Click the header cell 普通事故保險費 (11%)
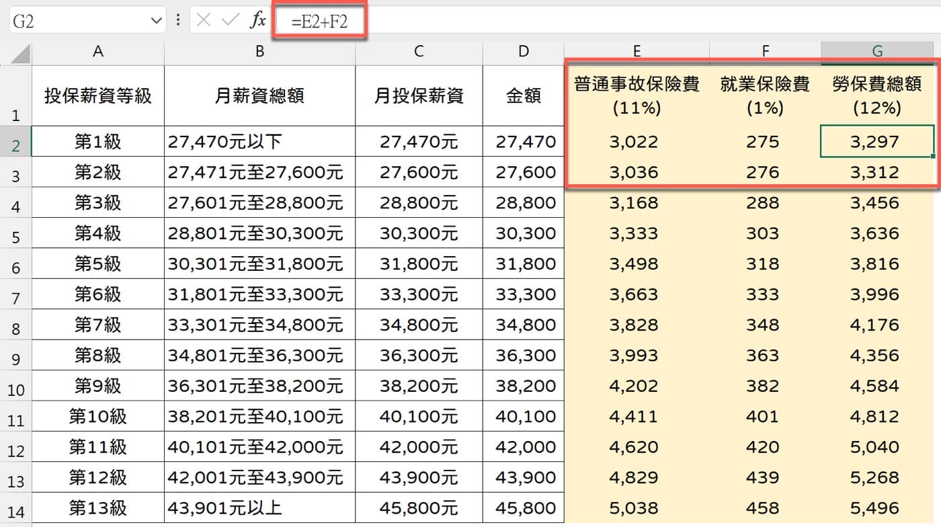This screenshot has height=527, width=941. [637, 95]
